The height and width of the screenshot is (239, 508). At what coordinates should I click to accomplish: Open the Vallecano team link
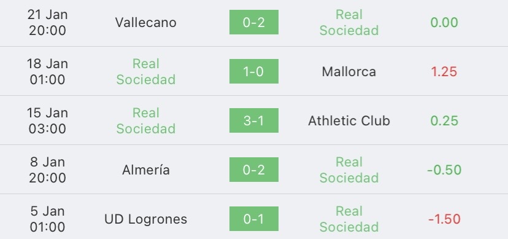[146, 22]
